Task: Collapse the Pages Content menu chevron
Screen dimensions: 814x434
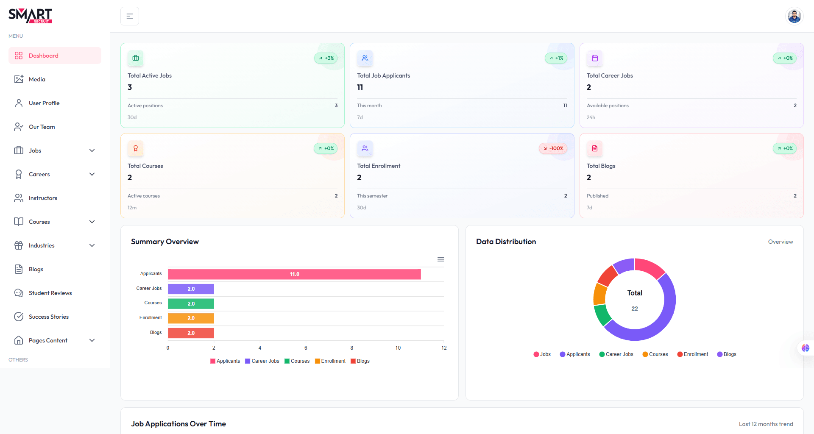Action: [92, 340]
